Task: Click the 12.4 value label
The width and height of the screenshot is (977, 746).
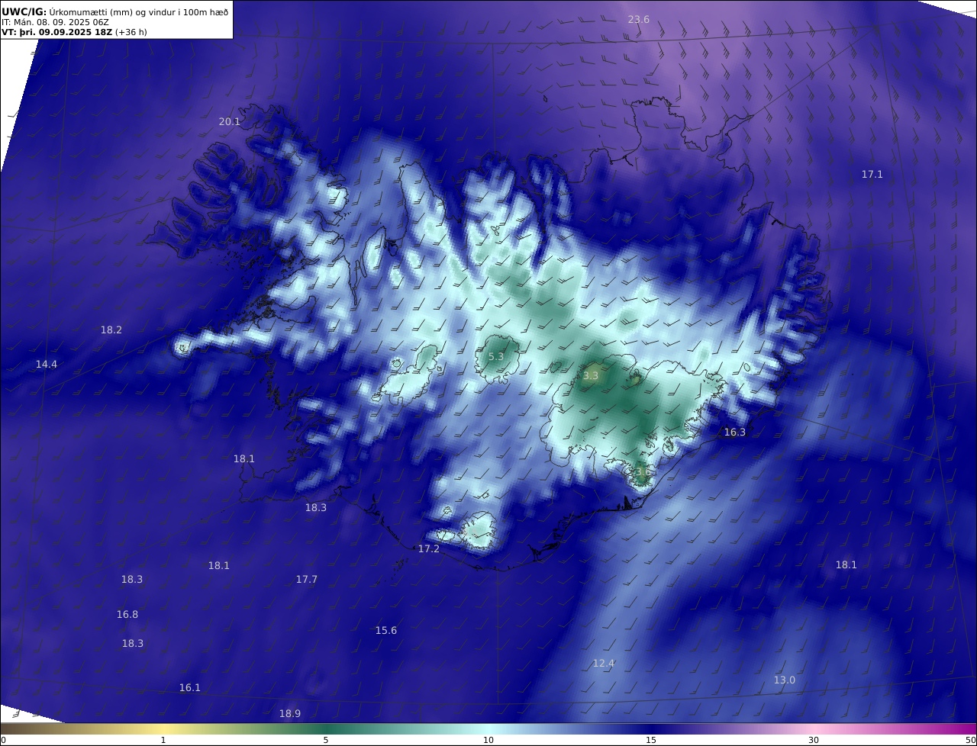Action: 604,663
